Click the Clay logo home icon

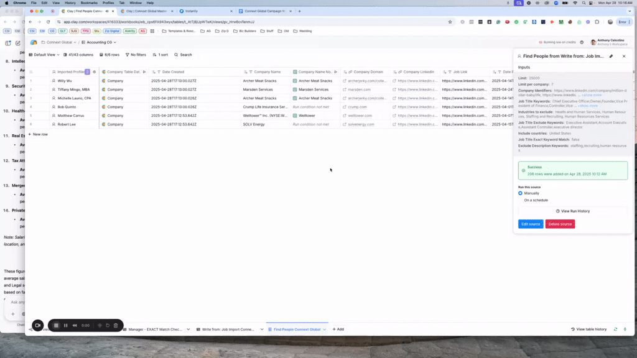click(34, 42)
